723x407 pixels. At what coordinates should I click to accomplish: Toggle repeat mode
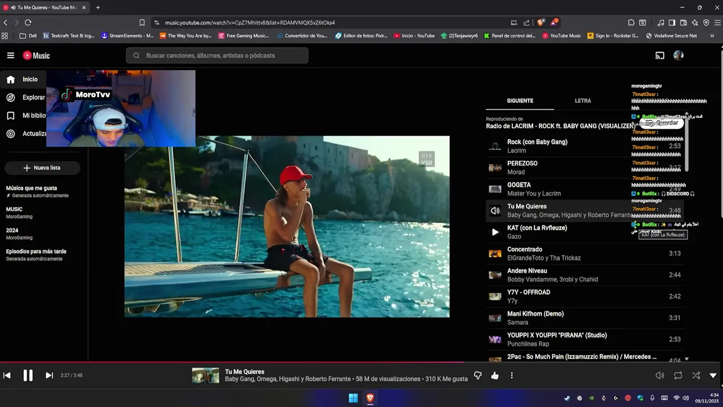[x=678, y=375]
